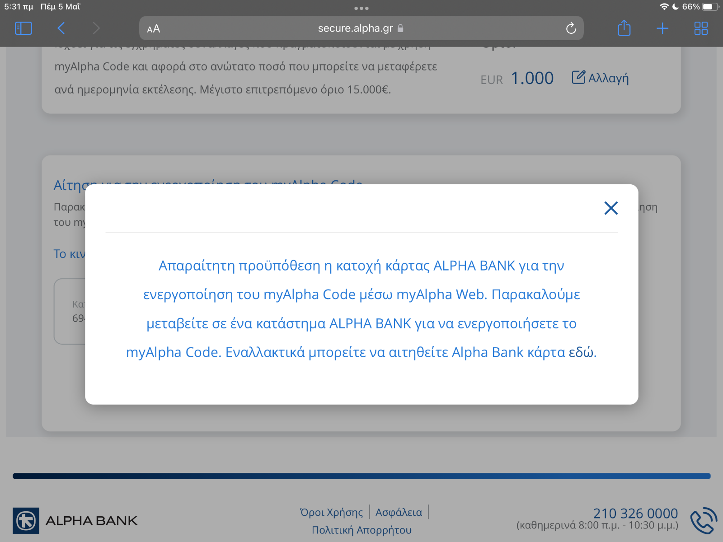
Task: Tap the Wi-Fi status icon
Action: (664, 7)
